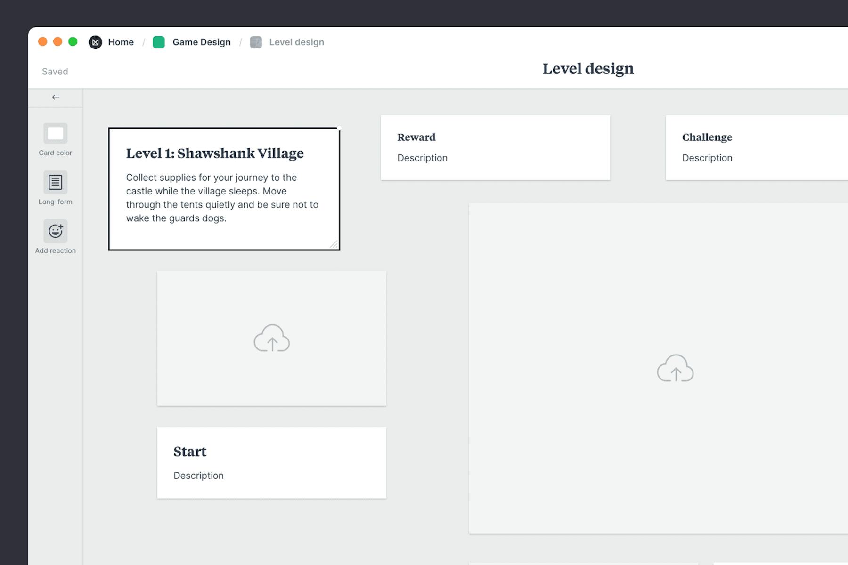Click the Level design board title to rename it
Image resolution: width=848 pixels, height=565 pixels.
click(588, 69)
